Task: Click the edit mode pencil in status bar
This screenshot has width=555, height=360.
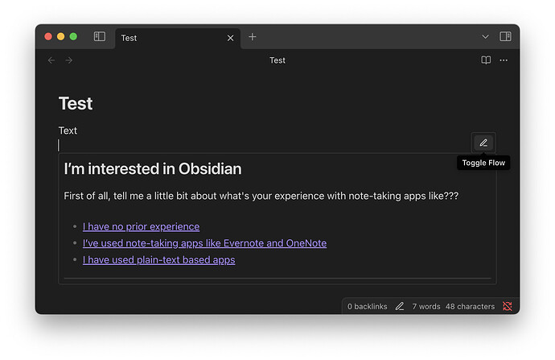Action: pyautogui.click(x=400, y=306)
